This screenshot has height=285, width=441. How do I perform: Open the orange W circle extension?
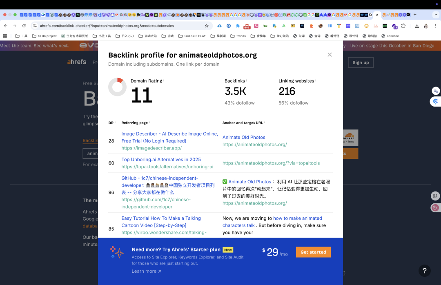[x=366, y=26]
